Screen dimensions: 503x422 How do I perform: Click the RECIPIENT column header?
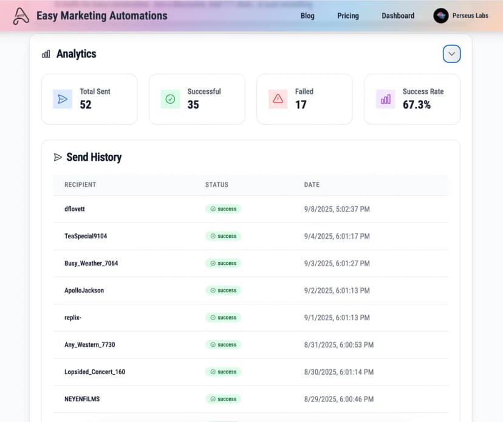[80, 185]
